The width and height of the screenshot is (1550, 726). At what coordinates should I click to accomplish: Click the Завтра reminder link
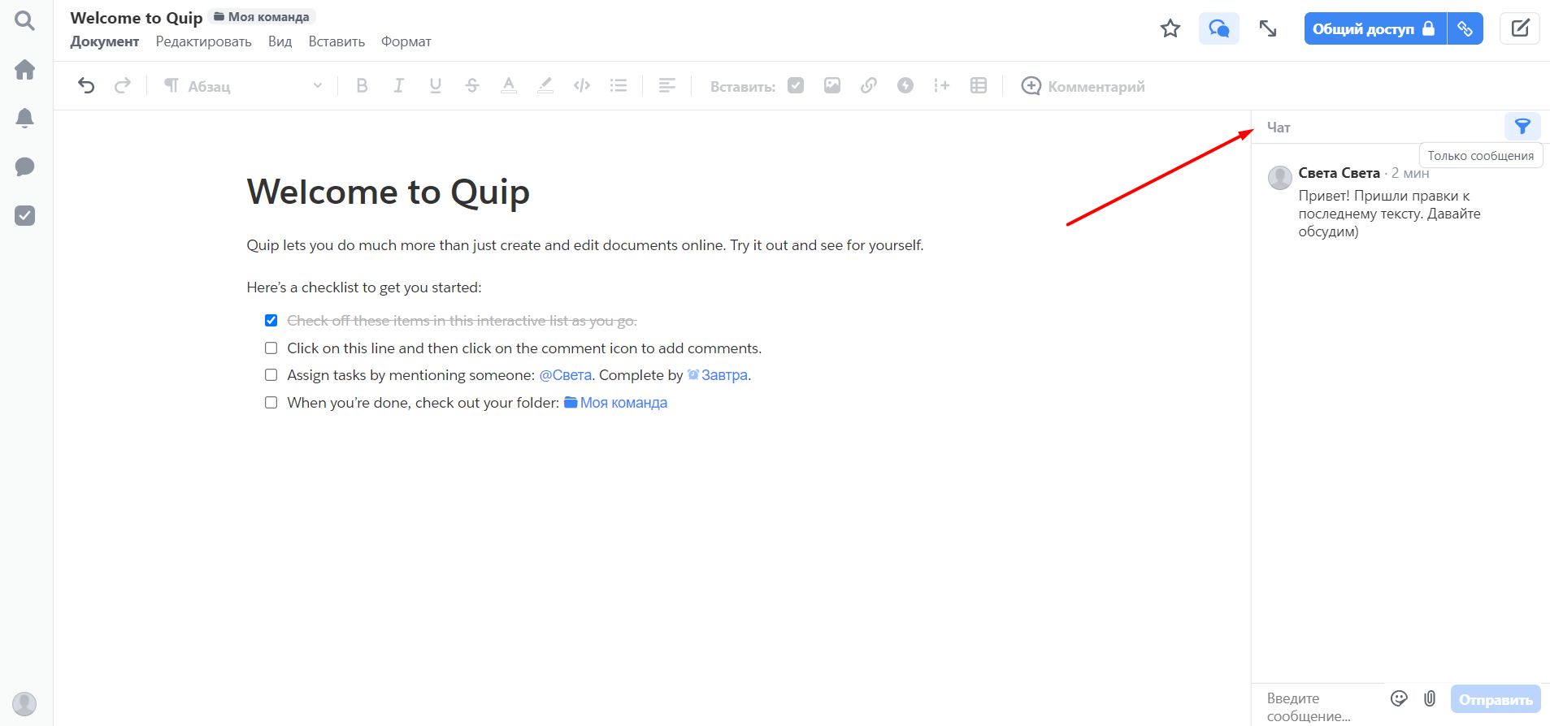coord(718,375)
